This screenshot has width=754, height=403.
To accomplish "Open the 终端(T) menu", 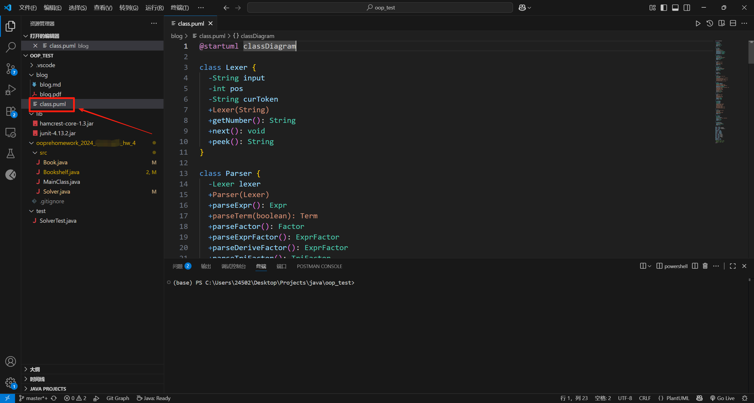I will tap(179, 8).
